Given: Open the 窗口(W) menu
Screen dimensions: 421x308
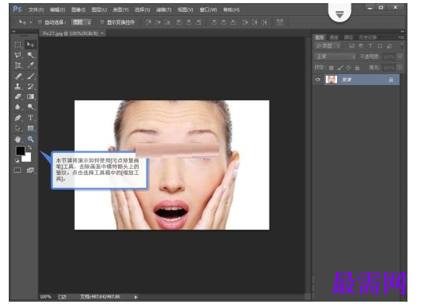Looking at the screenshot, I should point(208,10).
